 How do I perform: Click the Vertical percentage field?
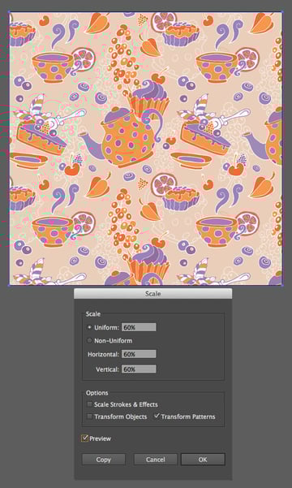tap(139, 369)
